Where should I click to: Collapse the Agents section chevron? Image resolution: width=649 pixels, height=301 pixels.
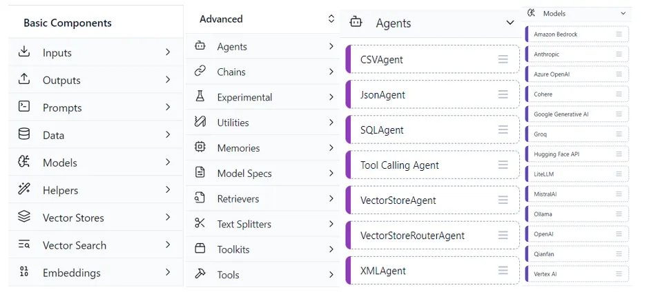(510, 23)
